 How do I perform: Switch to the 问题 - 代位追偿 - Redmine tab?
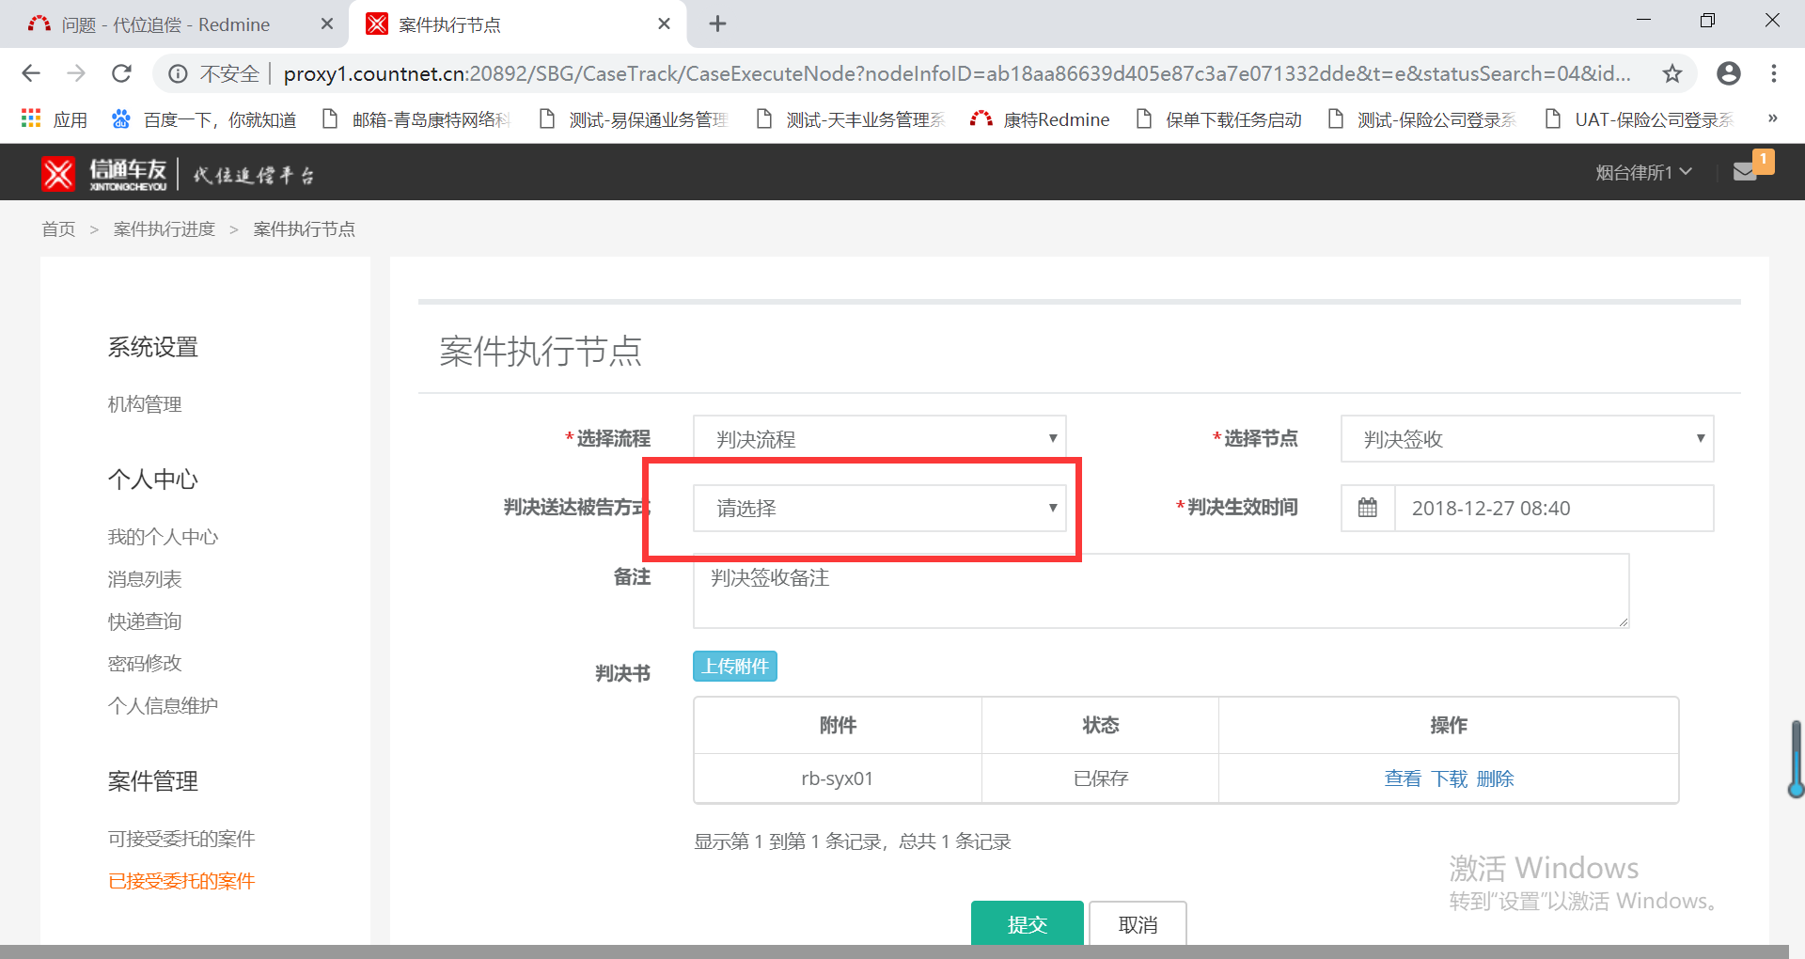click(175, 24)
